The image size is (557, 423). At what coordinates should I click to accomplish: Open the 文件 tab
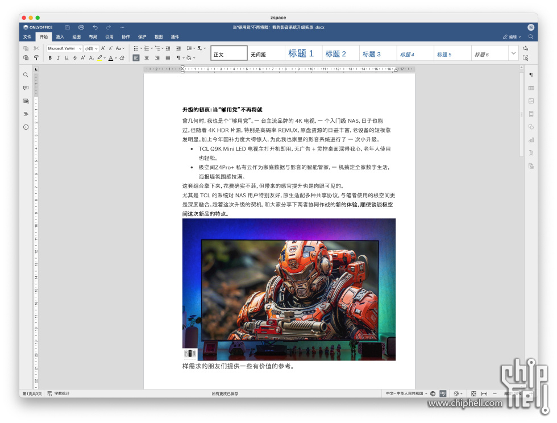click(27, 36)
